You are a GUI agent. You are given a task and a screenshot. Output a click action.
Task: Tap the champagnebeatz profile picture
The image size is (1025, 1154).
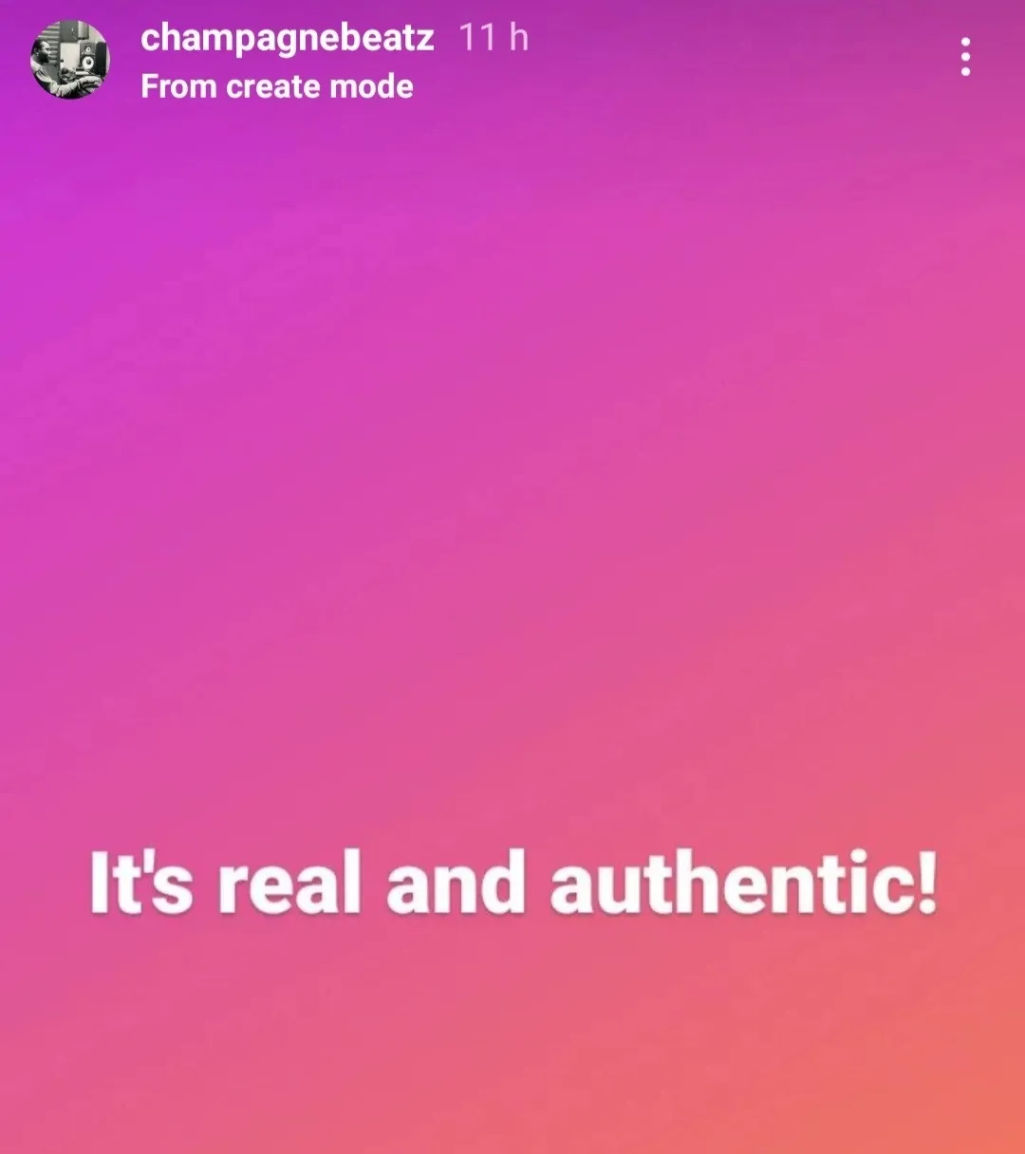[70, 59]
